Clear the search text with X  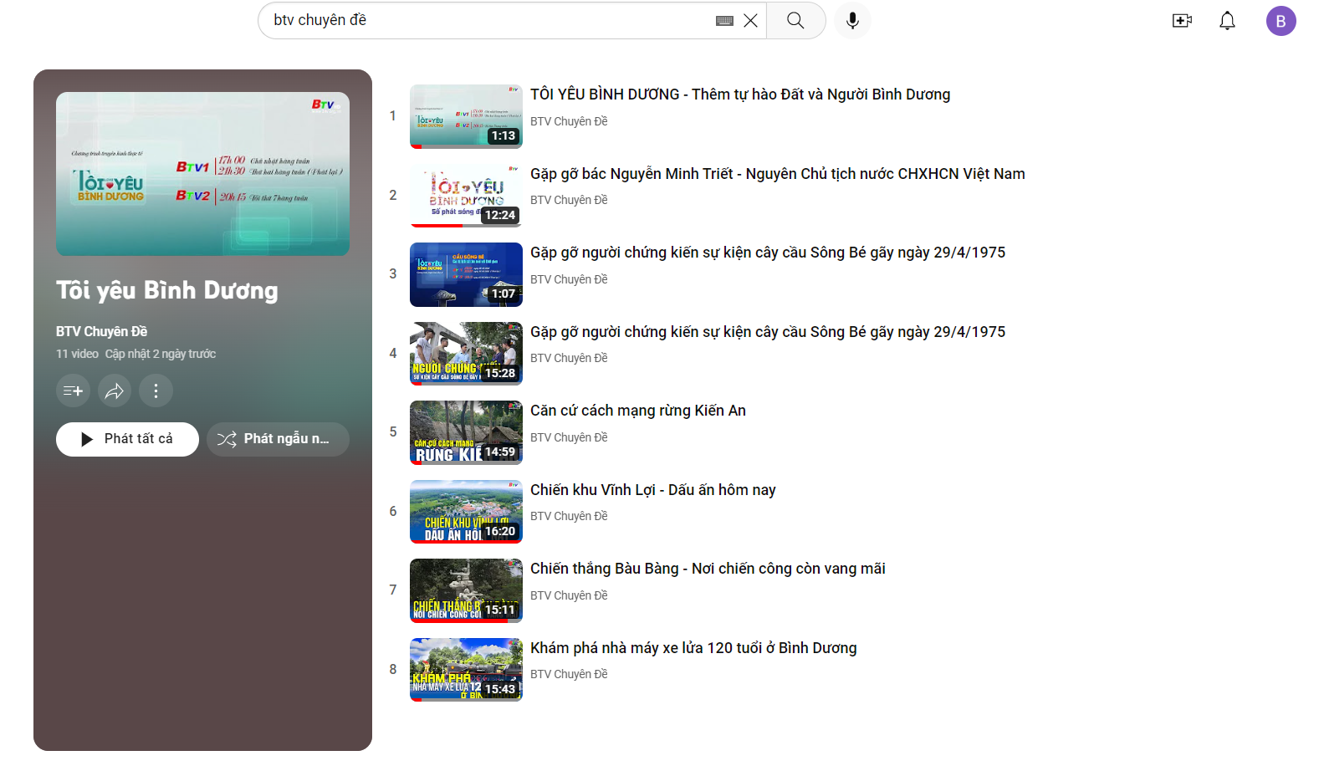[750, 21]
